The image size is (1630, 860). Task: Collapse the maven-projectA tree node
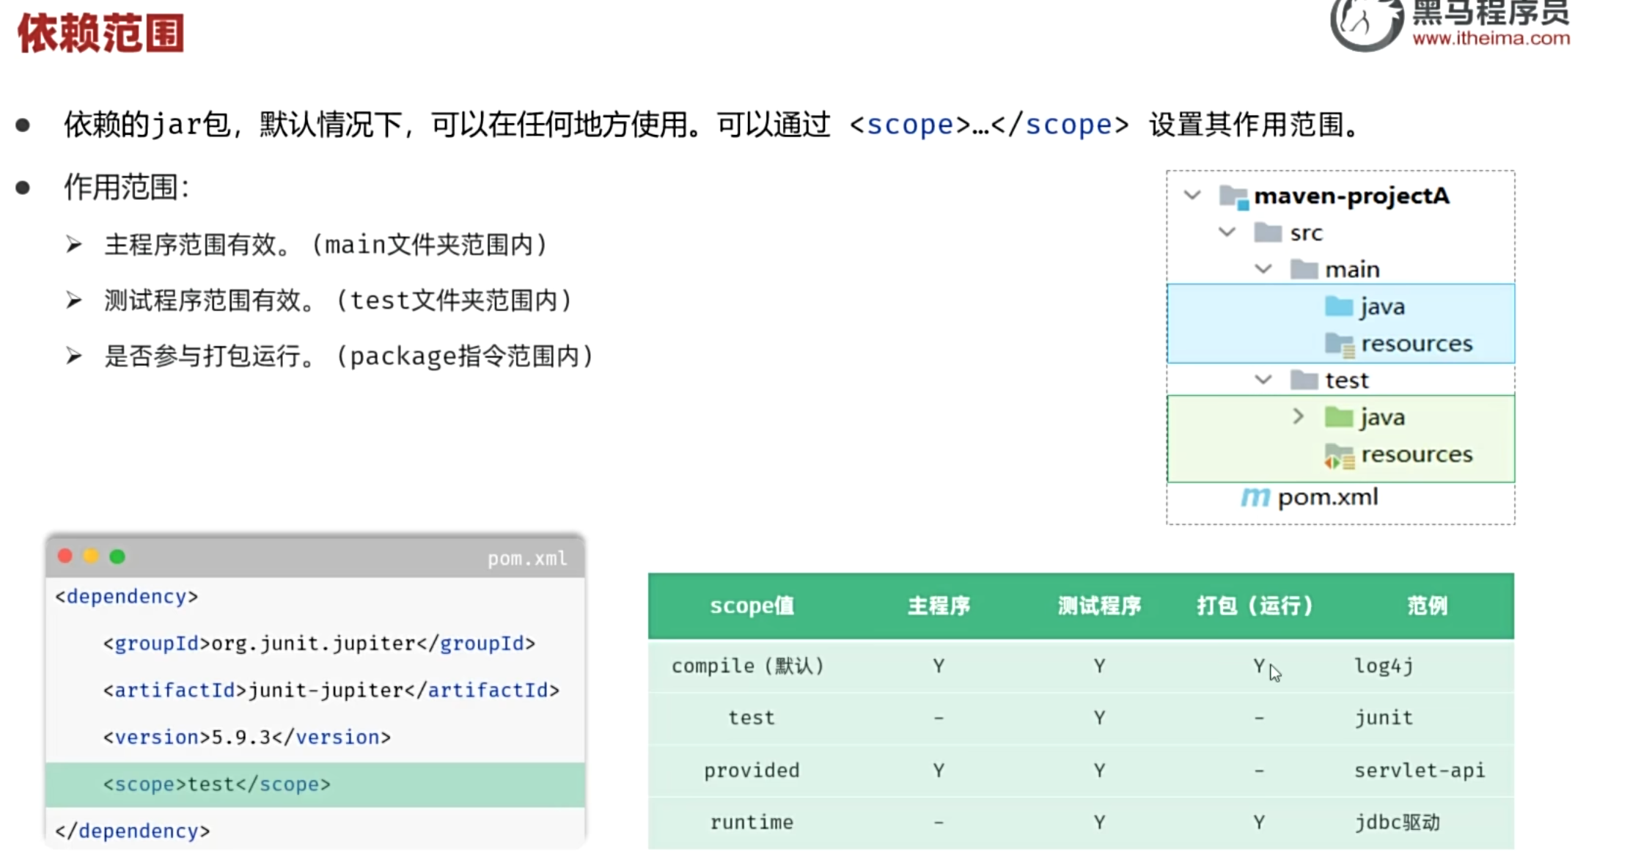coord(1192,196)
